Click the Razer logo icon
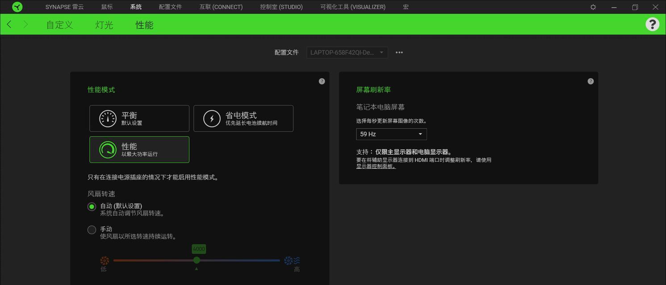 point(17,7)
